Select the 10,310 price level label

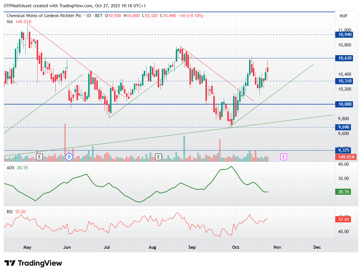tap(345, 81)
